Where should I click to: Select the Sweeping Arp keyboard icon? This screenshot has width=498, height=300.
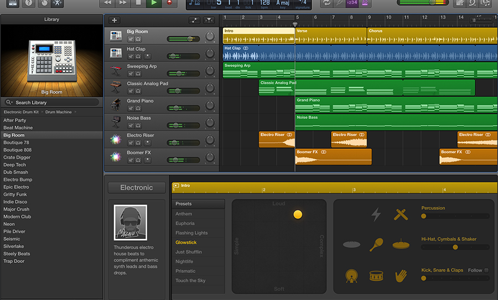[116, 70]
